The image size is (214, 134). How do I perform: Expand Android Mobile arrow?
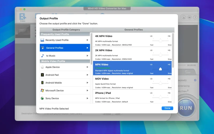point(87,83)
